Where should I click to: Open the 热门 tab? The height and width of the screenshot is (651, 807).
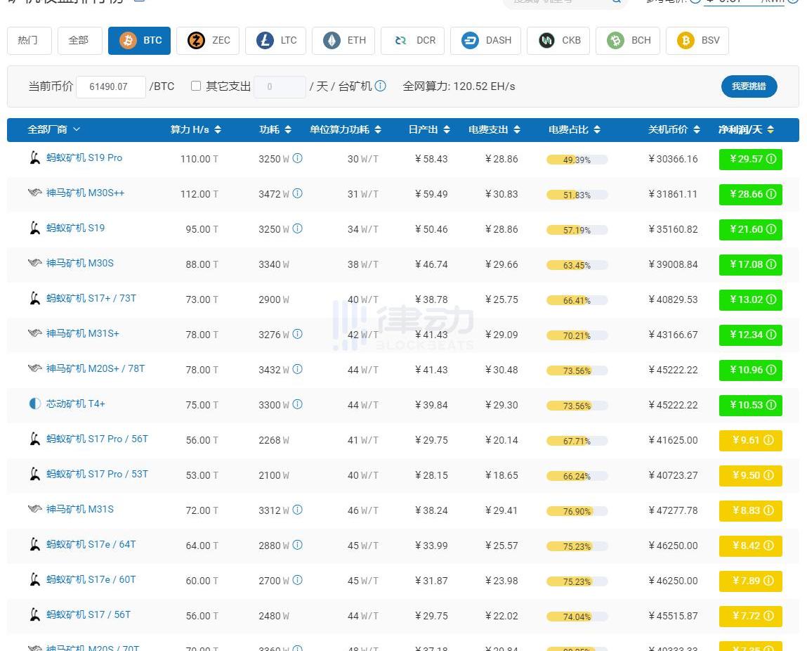click(29, 40)
